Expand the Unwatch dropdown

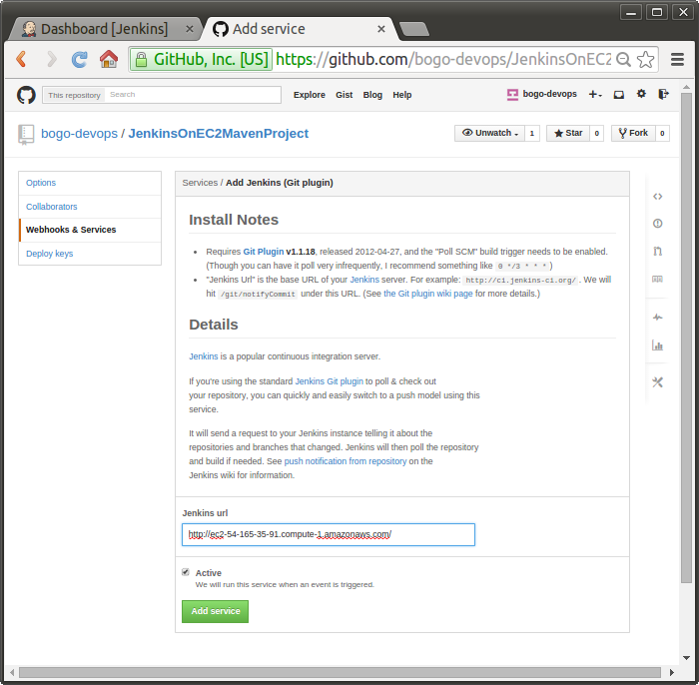(x=489, y=133)
